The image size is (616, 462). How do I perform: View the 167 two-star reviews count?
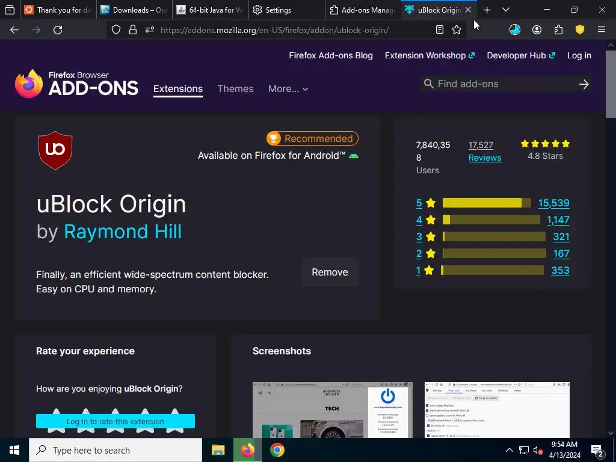[561, 253]
